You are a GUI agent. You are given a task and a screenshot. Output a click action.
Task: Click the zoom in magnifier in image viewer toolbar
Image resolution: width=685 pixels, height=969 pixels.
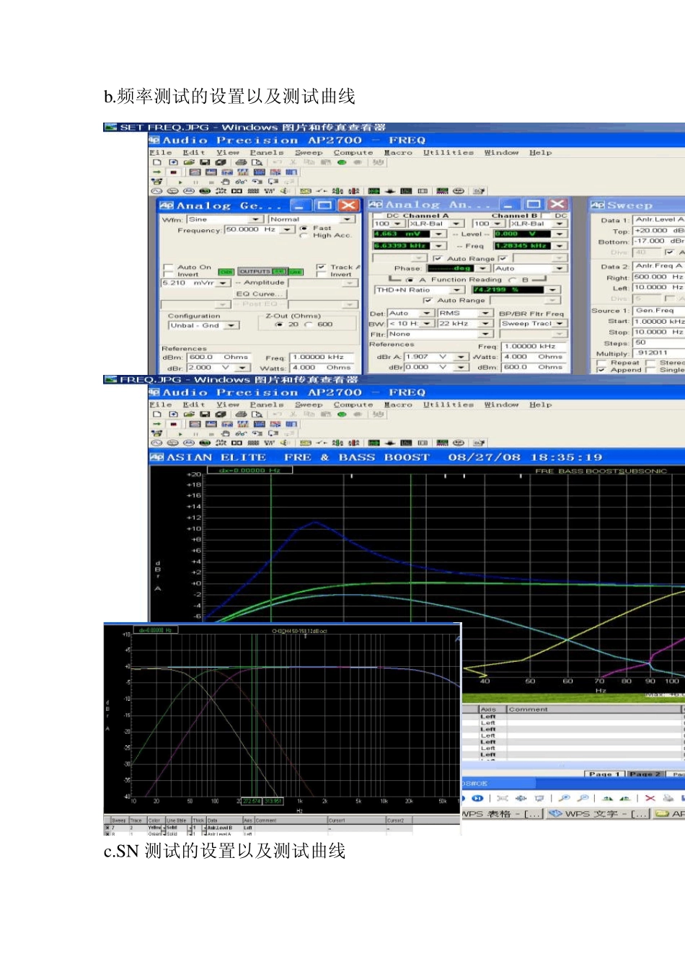tap(564, 798)
